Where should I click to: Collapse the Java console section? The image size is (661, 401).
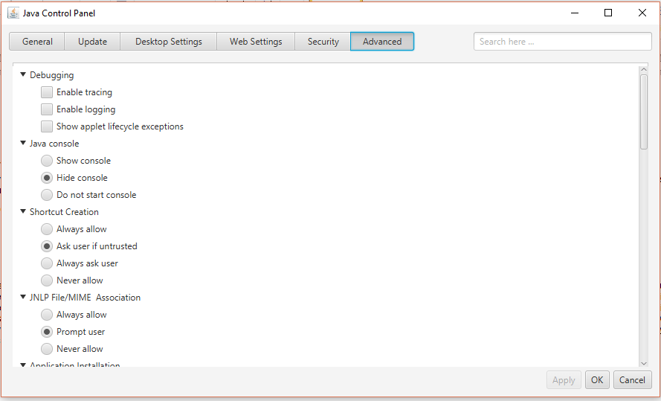[23, 143]
